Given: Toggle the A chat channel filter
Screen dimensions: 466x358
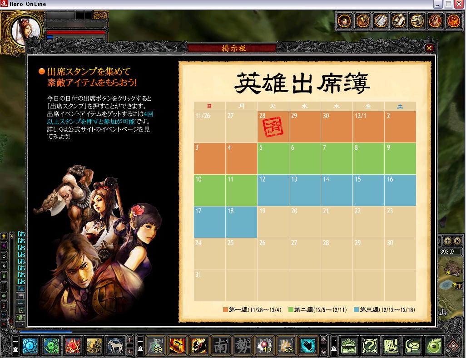Looking at the screenshot, I should (x=4, y=246).
